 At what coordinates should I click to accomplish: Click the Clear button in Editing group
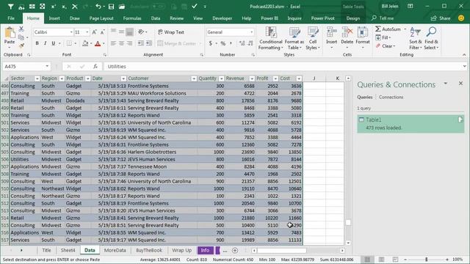point(386,45)
